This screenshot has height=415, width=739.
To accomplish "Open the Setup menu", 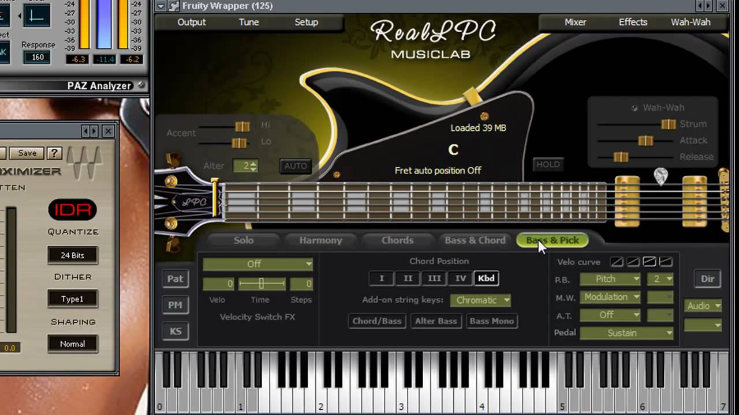I will pyautogui.click(x=307, y=22).
